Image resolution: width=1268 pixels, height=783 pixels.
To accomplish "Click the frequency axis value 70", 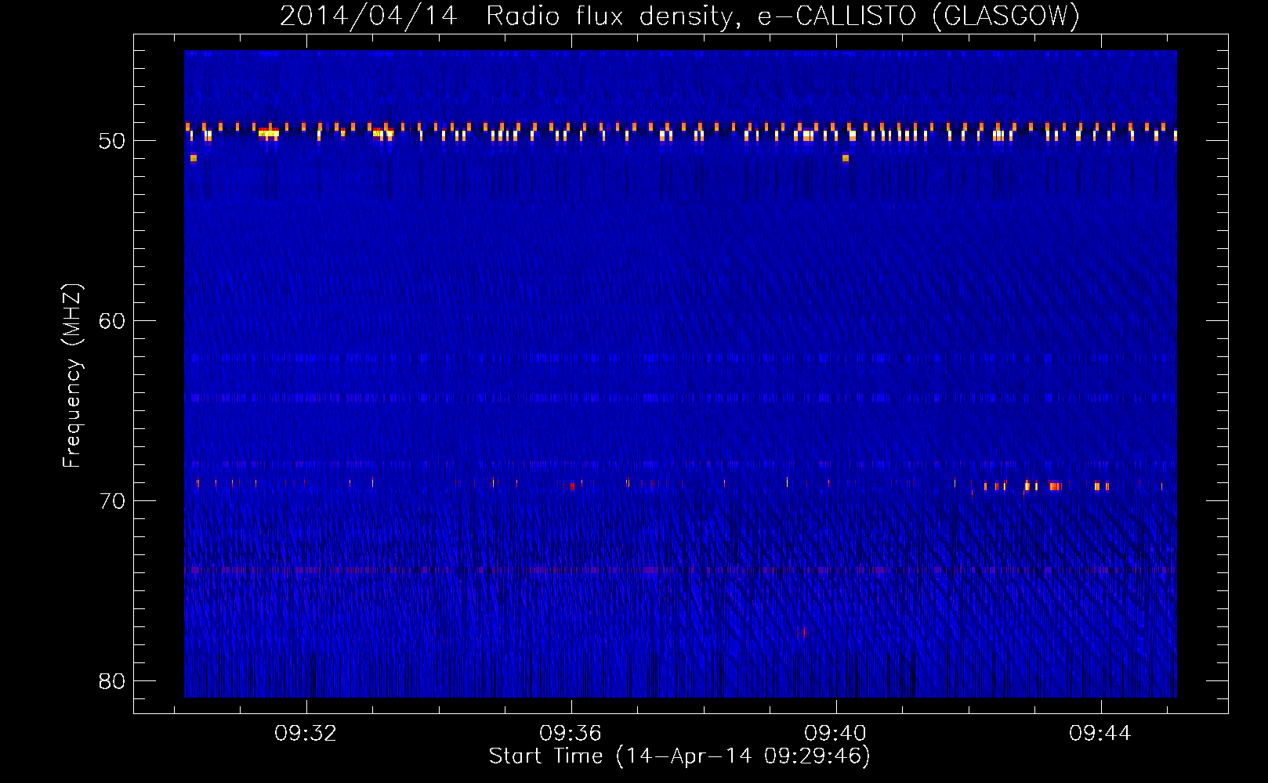I will [x=112, y=501].
